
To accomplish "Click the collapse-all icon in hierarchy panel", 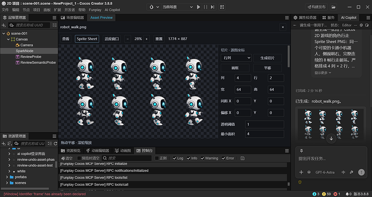I will pos(54,25).
